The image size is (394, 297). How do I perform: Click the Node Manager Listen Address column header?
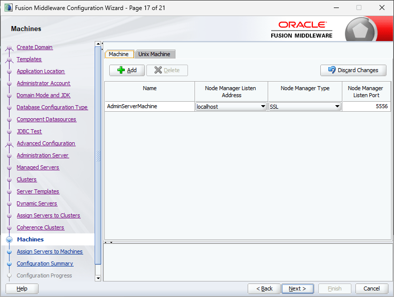pyautogui.click(x=231, y=91)
